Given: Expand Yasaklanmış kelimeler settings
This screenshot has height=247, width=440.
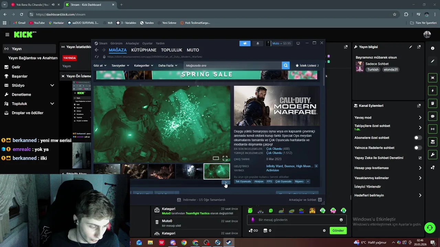Looking at the screenshot, I should 420,178.
